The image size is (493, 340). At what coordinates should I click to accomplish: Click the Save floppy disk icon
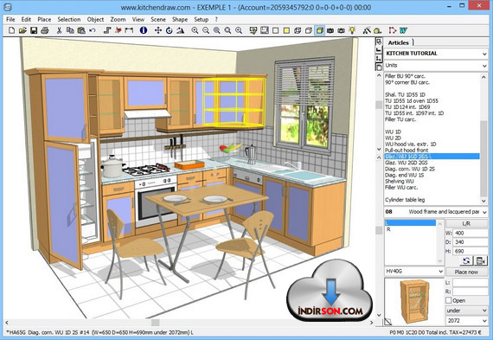(34, 30)
